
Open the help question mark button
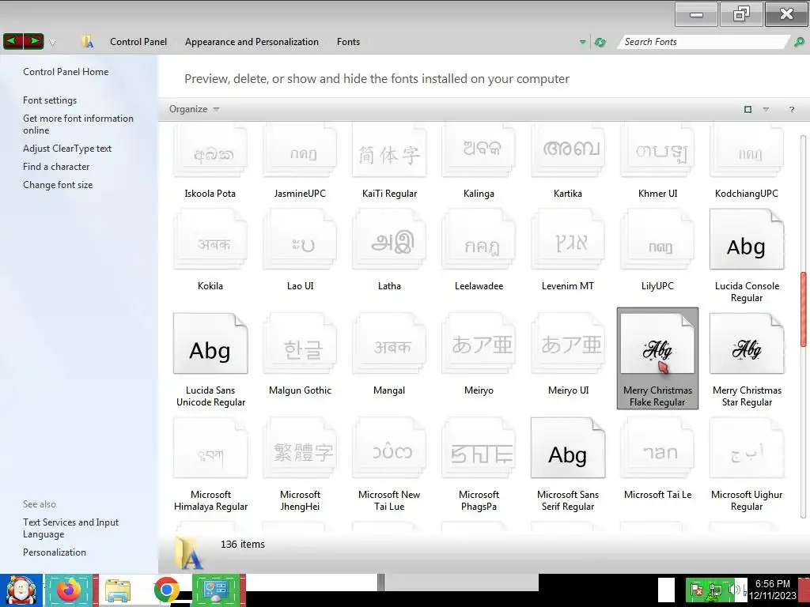pyautogui.click(x=791, y=109)
